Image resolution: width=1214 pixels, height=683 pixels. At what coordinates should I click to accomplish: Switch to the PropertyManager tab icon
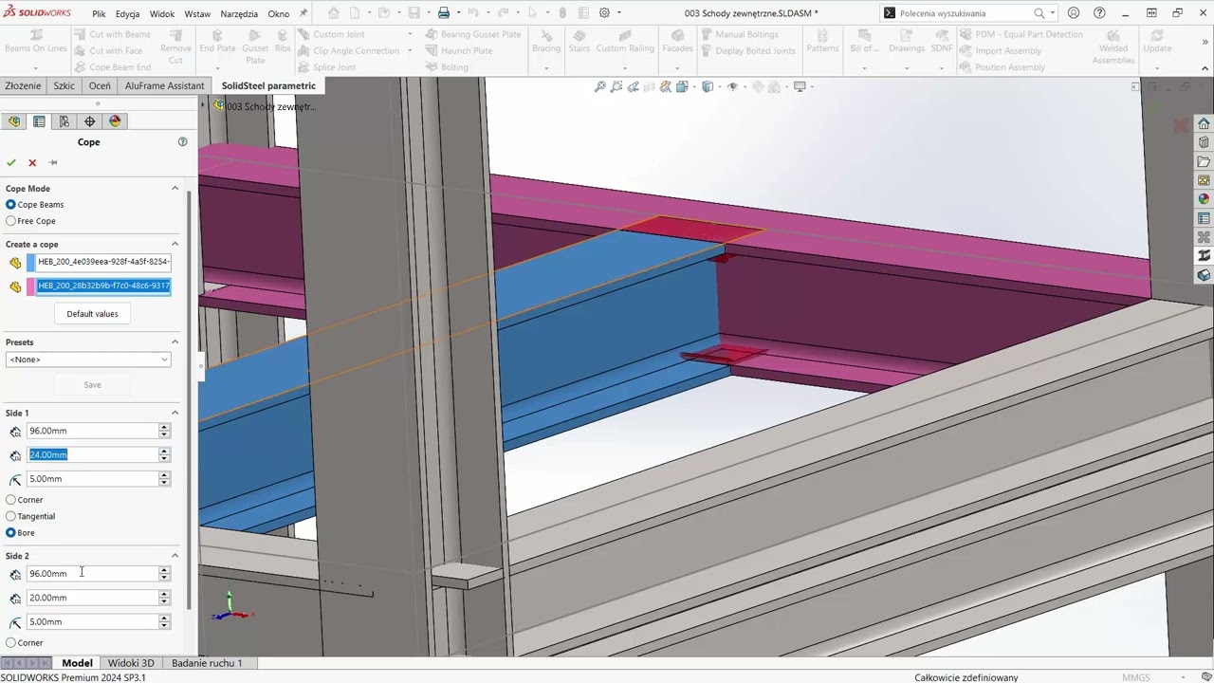click(39, 121)
